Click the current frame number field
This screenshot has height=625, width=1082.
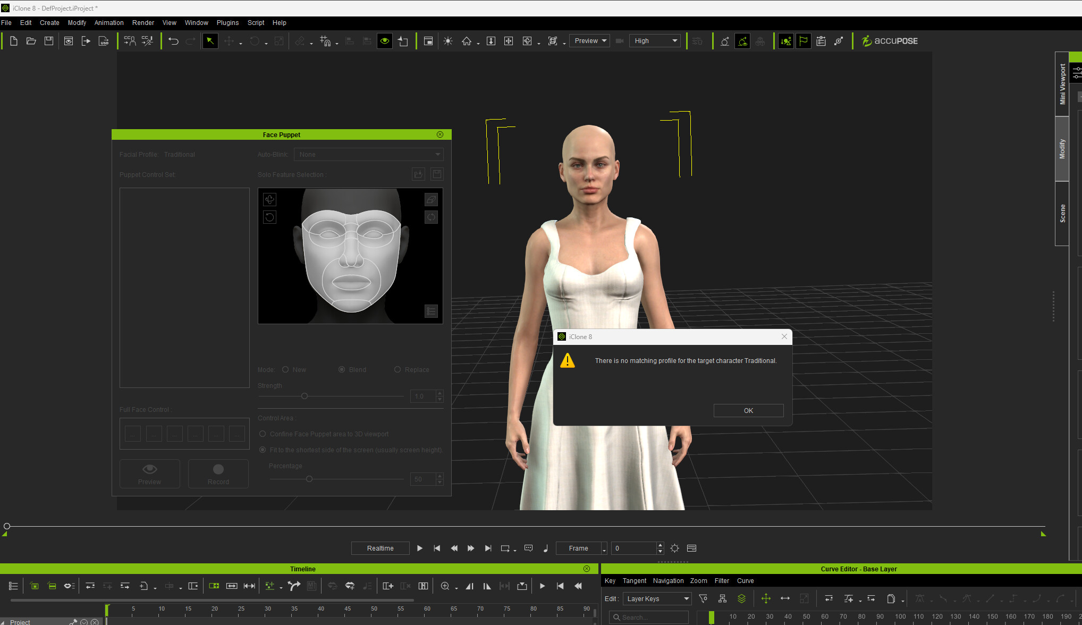[x=633, y=548]
